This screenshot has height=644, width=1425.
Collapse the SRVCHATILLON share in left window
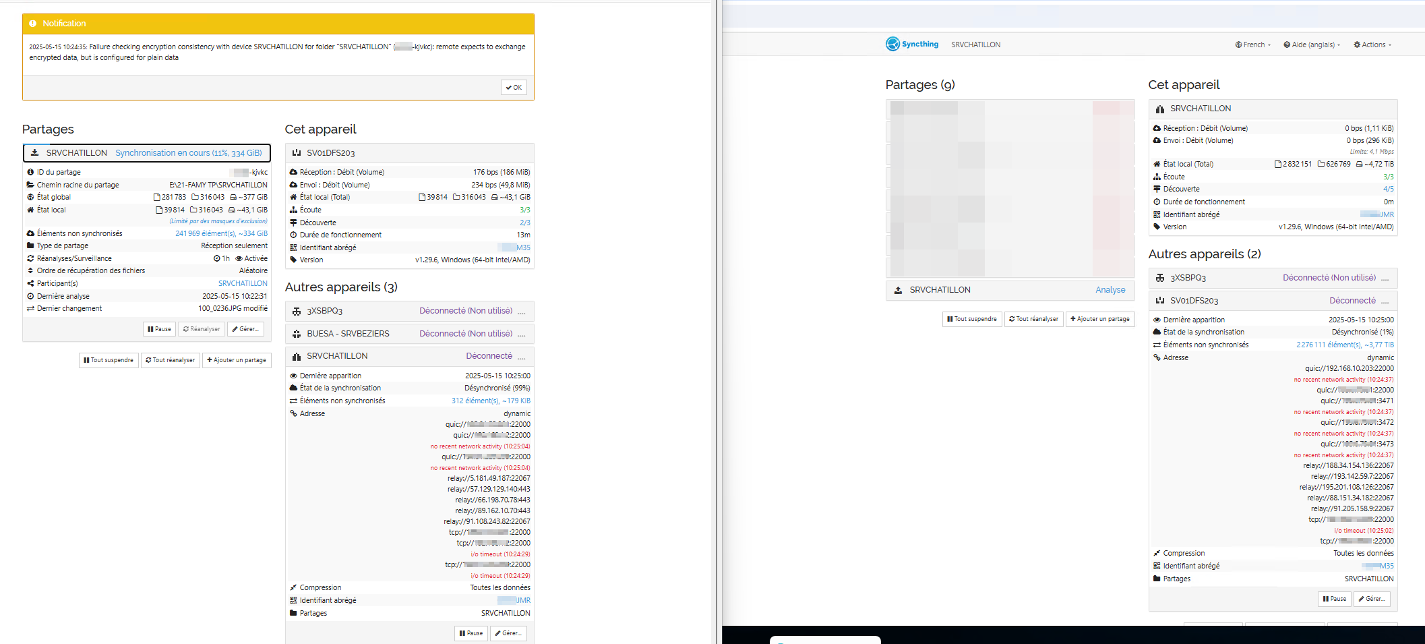147,153
